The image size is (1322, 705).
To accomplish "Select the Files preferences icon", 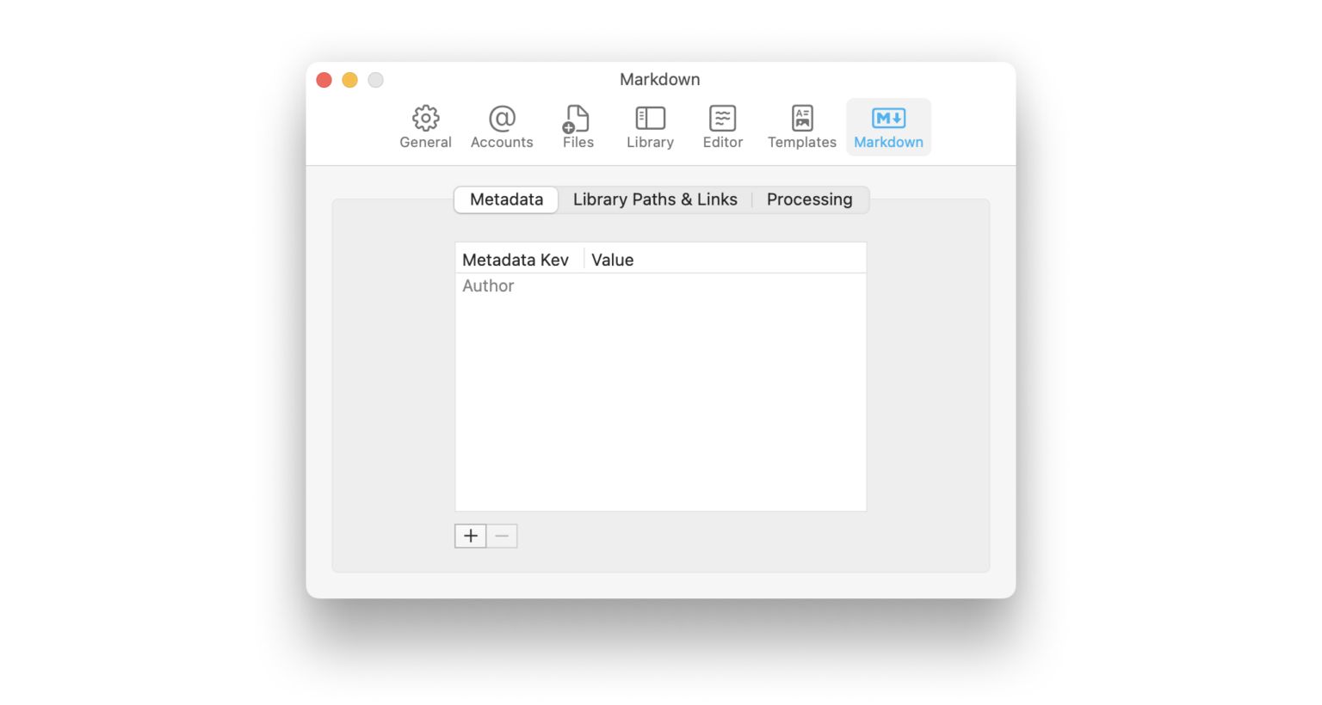I will [x=577, y=126].
